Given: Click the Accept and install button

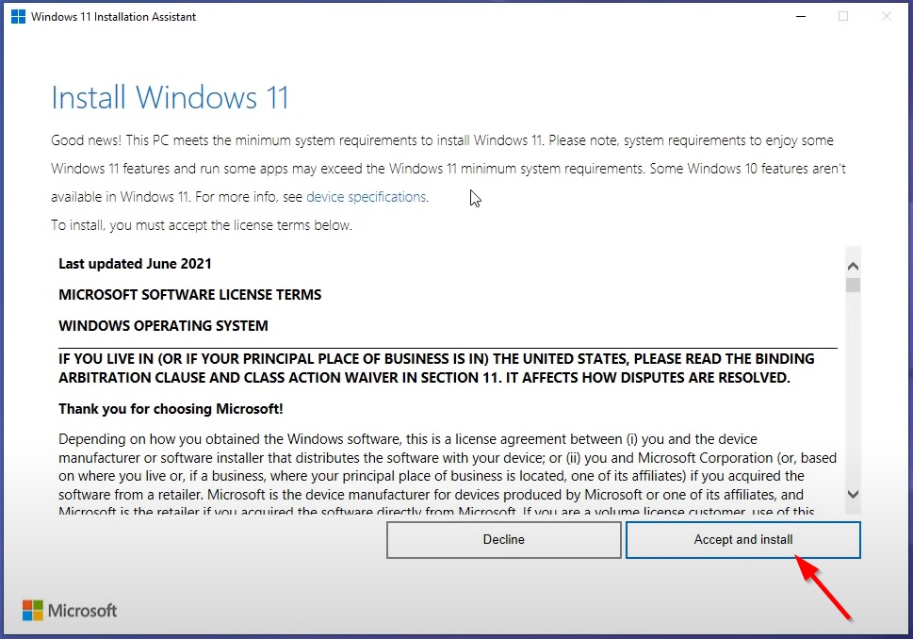Looking at the screenshot, I should click(x=743, y=539).
